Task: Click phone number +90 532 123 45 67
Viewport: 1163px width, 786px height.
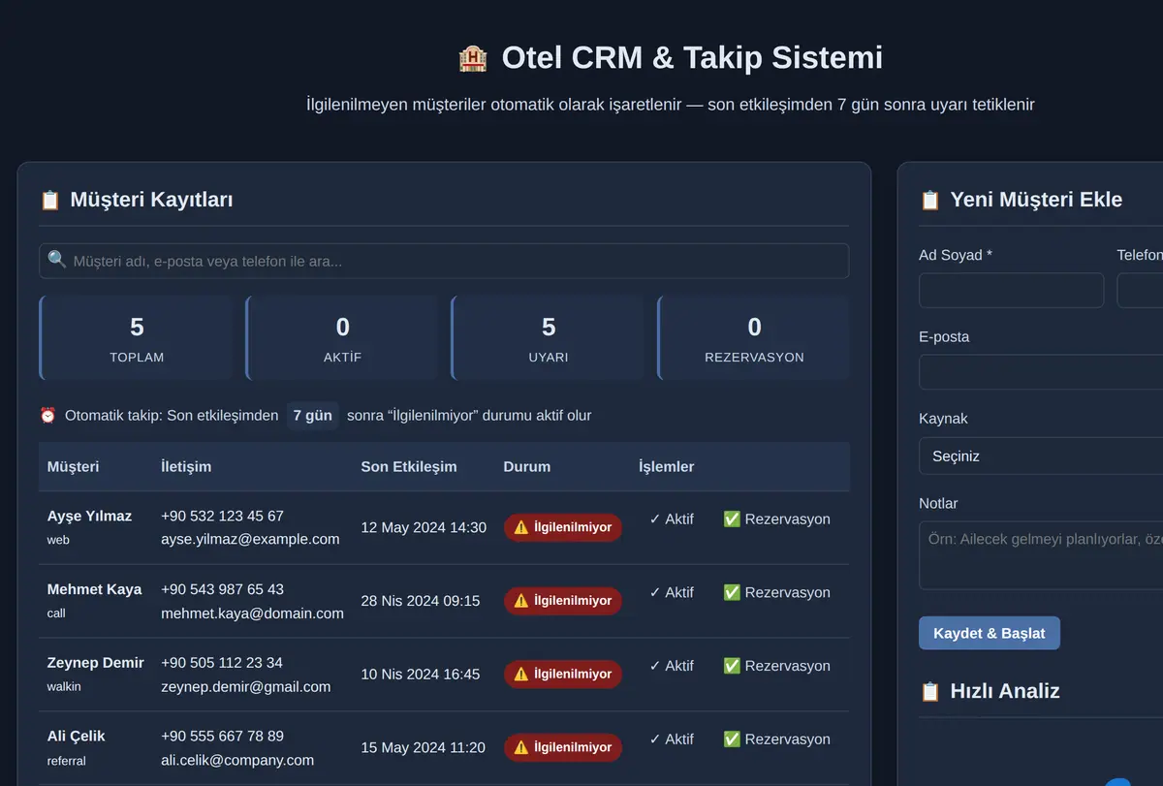Action: coord(222,516)
